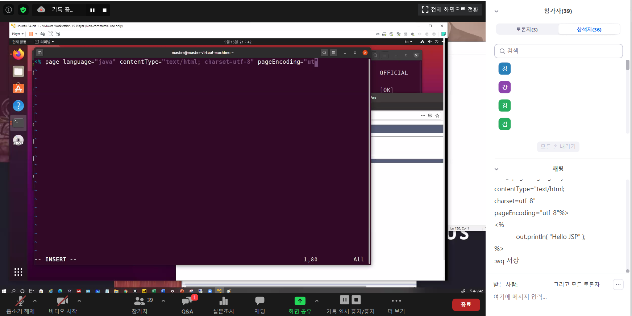Click the meeting info icon
This screenshot has width=632, height=316.
[x=9, y=10]
